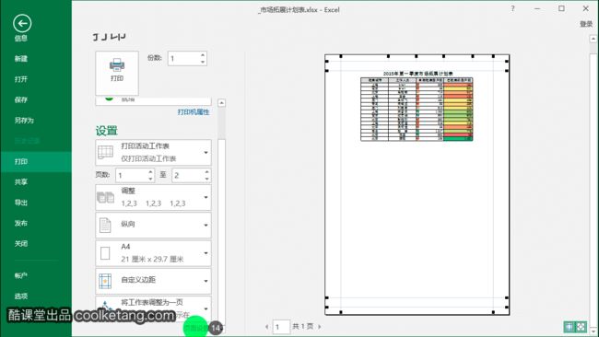599x337 pixels.
Task: Click the pages-to input field showing 2
Action: [188, 175]
